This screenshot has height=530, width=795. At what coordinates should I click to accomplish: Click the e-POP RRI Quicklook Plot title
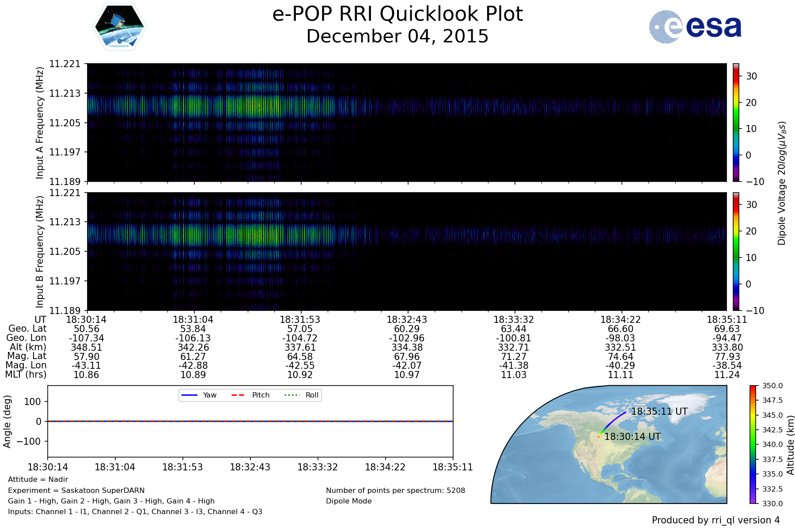[x=397, y=14]
